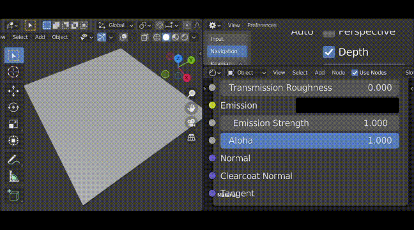Click the Alpha value slider
The width and height of the screenshot is (414, 230).
pyautogui.click(x=309, y=141)
